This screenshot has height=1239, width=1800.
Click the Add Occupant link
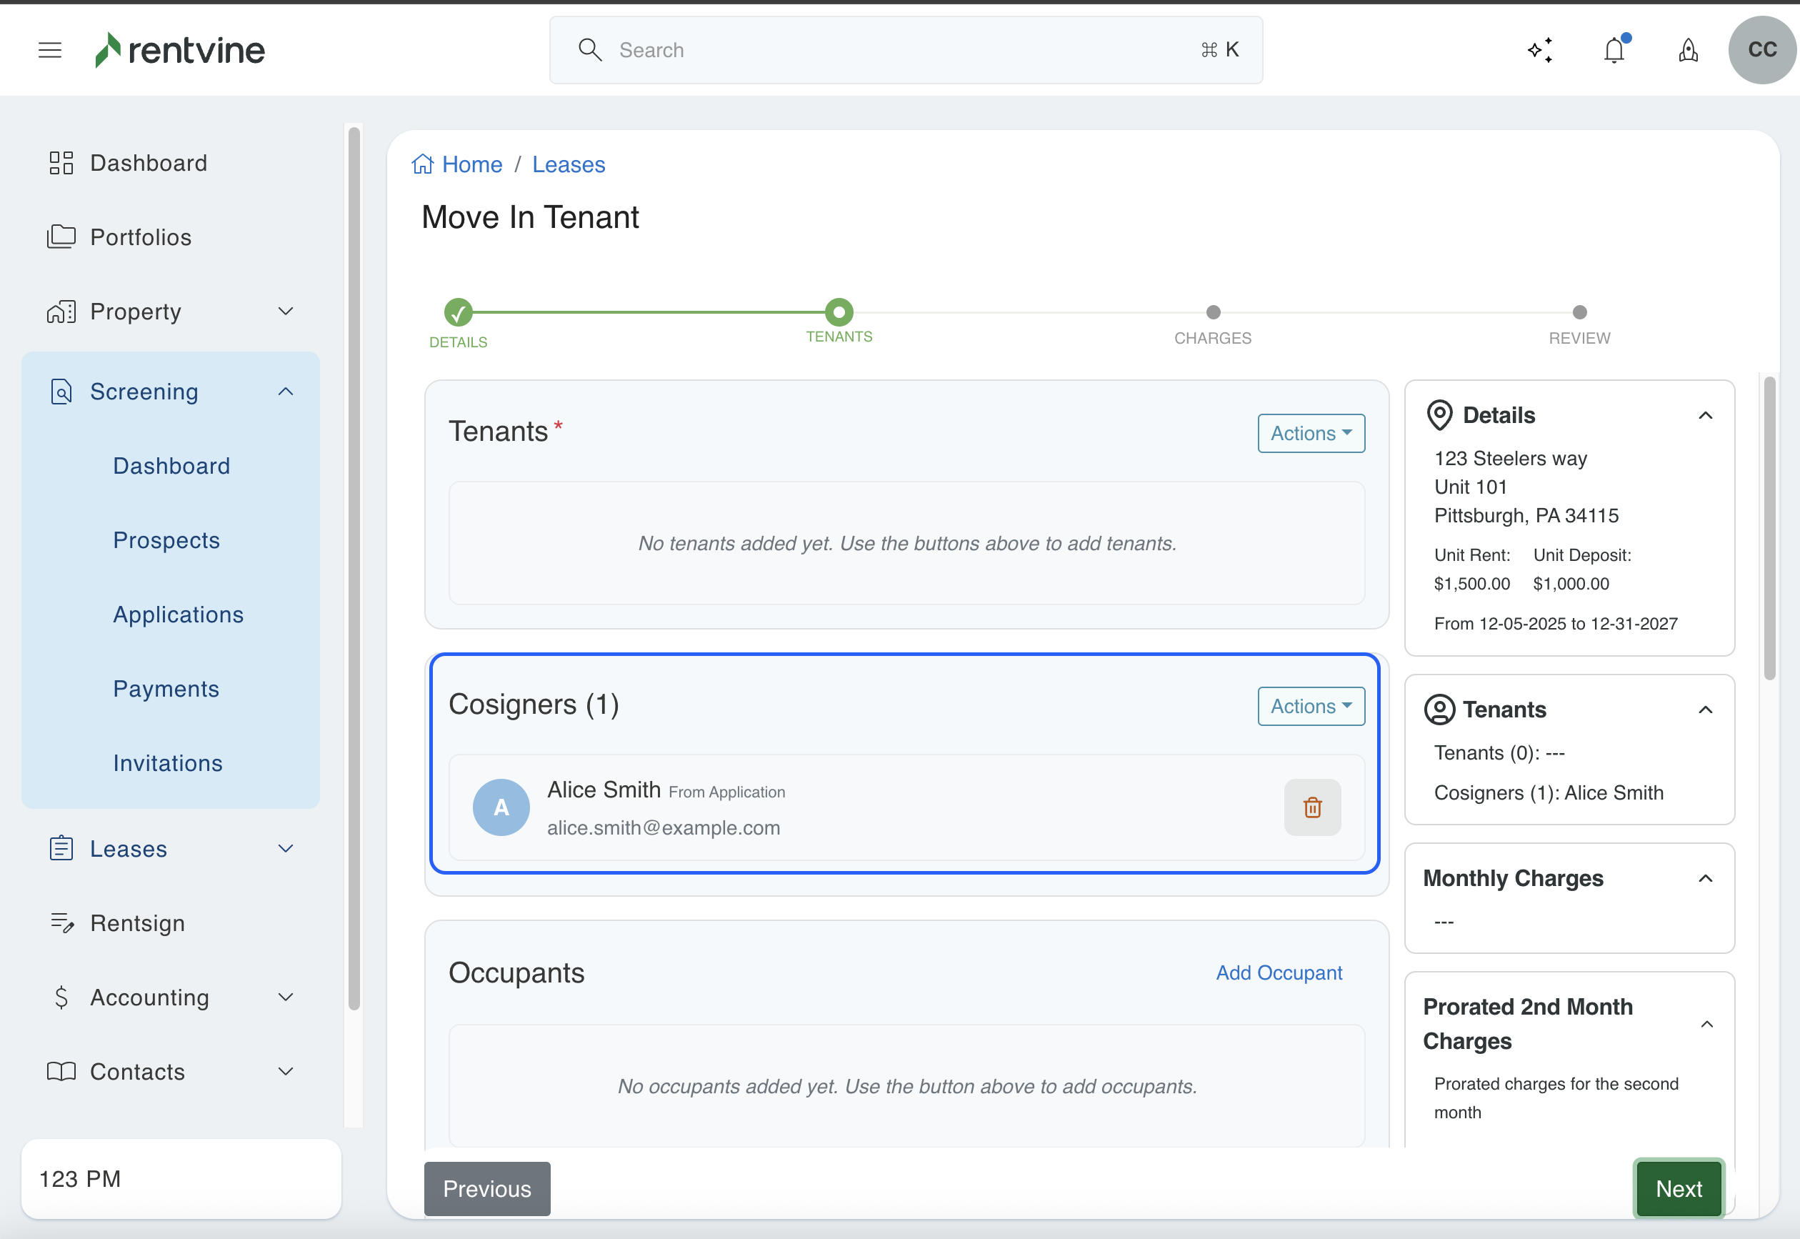tap(1279, 972)
